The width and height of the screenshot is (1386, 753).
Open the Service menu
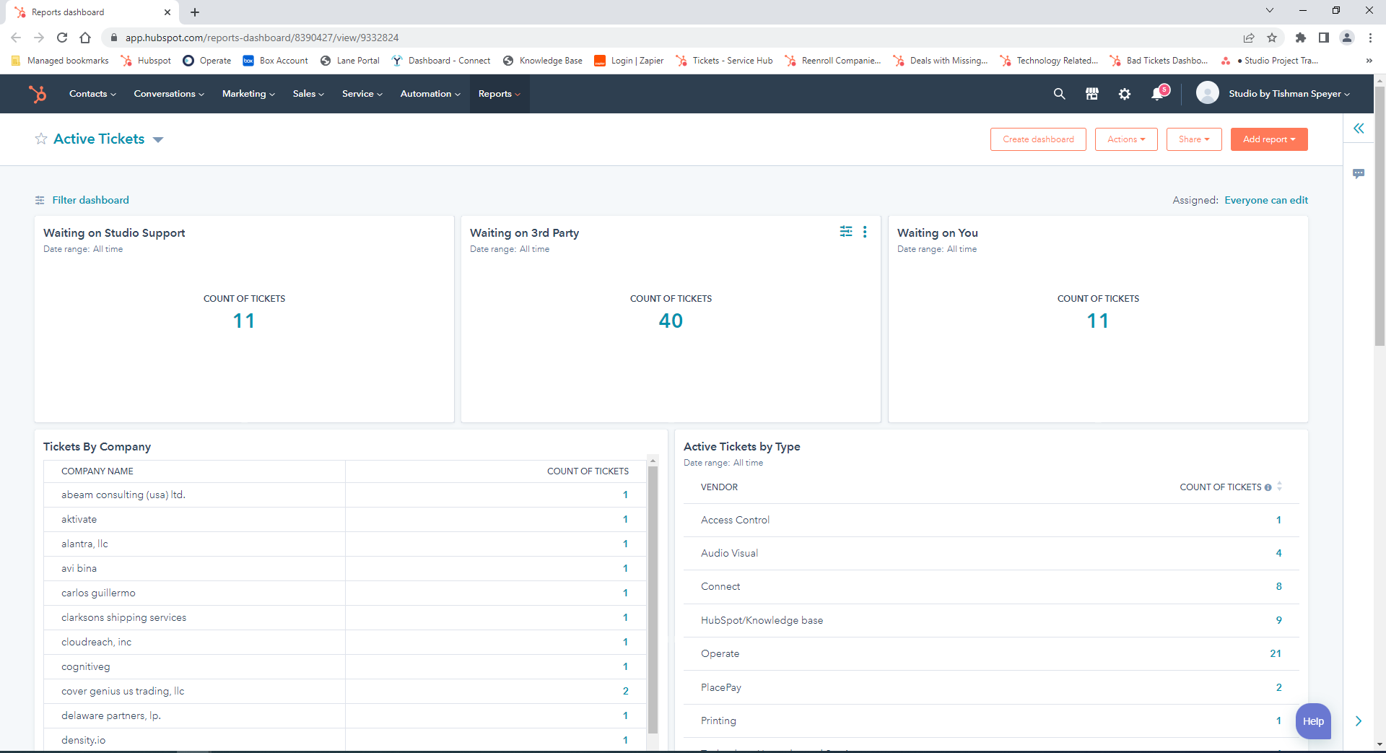362,94
